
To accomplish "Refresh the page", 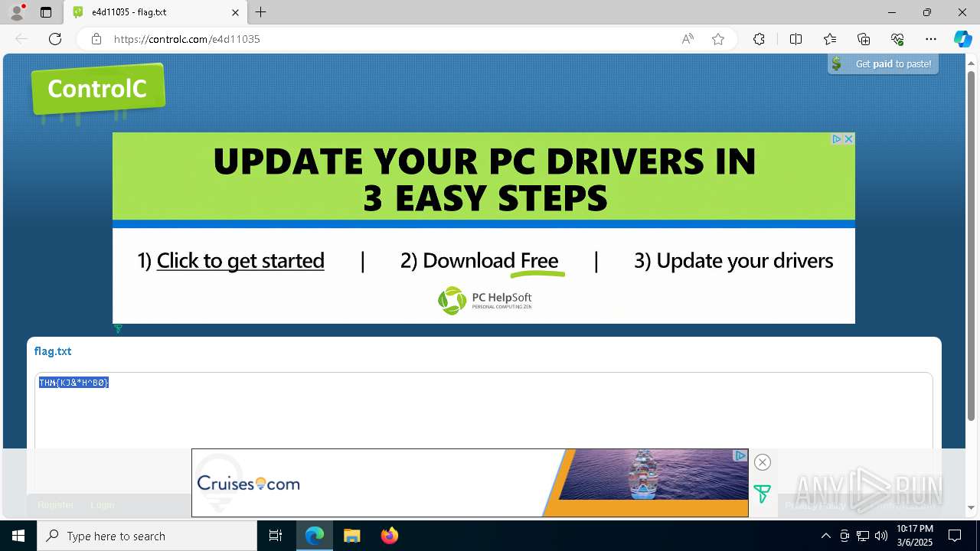I will (x=55, y=39).
